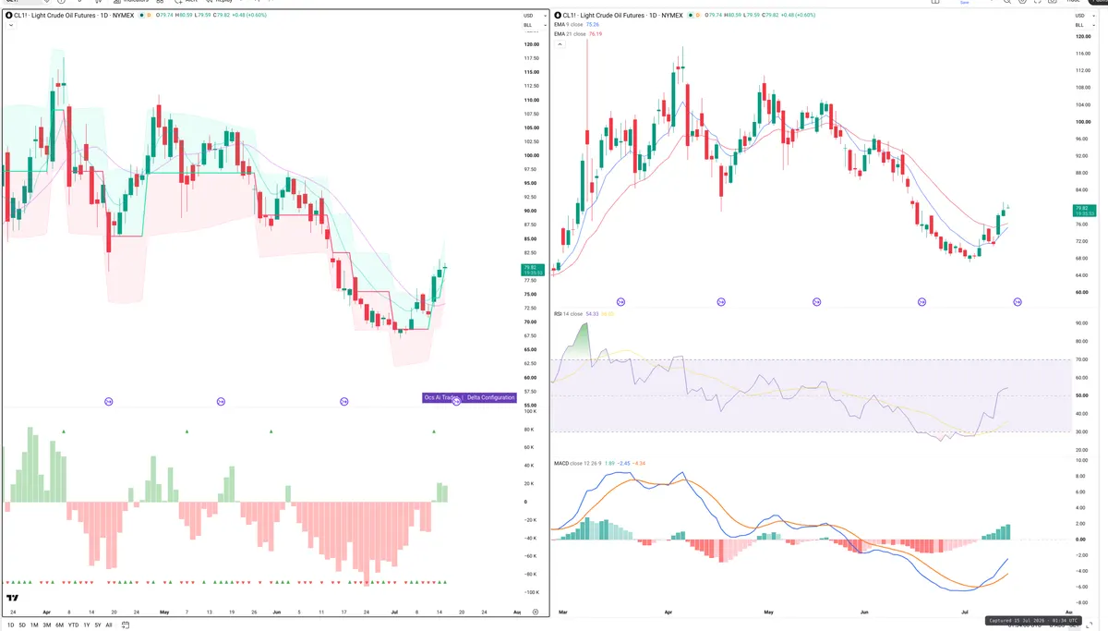The image size is (1108, 631).
Task: Click right chart event marker in mid-June
Action: pos(921,301)
